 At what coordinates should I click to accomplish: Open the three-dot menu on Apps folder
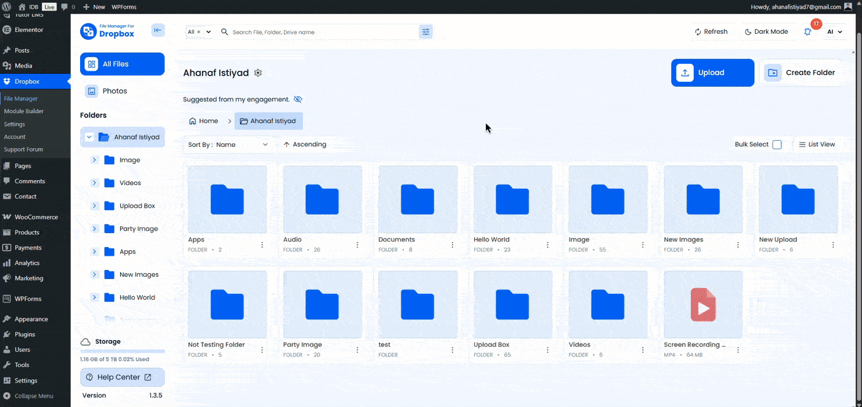pyautogui.click(x=262, y=244)
